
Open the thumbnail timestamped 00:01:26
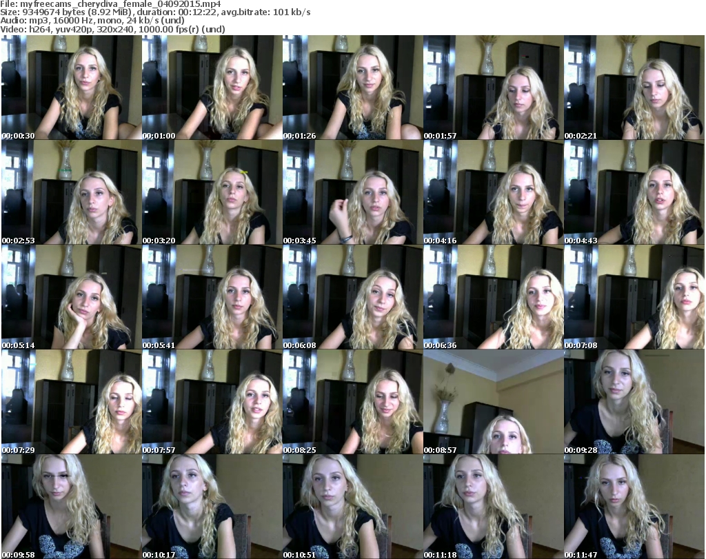coord(352,88)
